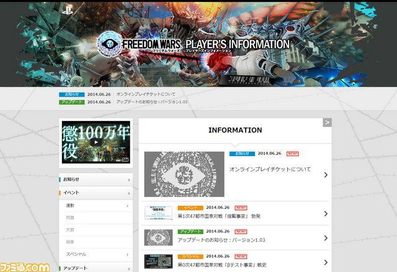This screenshot has height=272, width=397.
Task: Click chevron on スペシャル sidebar row
Action: pyautogui.click(x=127, y=255)
